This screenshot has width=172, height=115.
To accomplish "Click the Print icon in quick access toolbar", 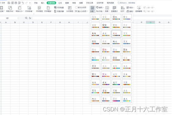I will [x=16, y=3].
